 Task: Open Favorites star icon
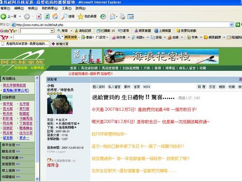80,17
